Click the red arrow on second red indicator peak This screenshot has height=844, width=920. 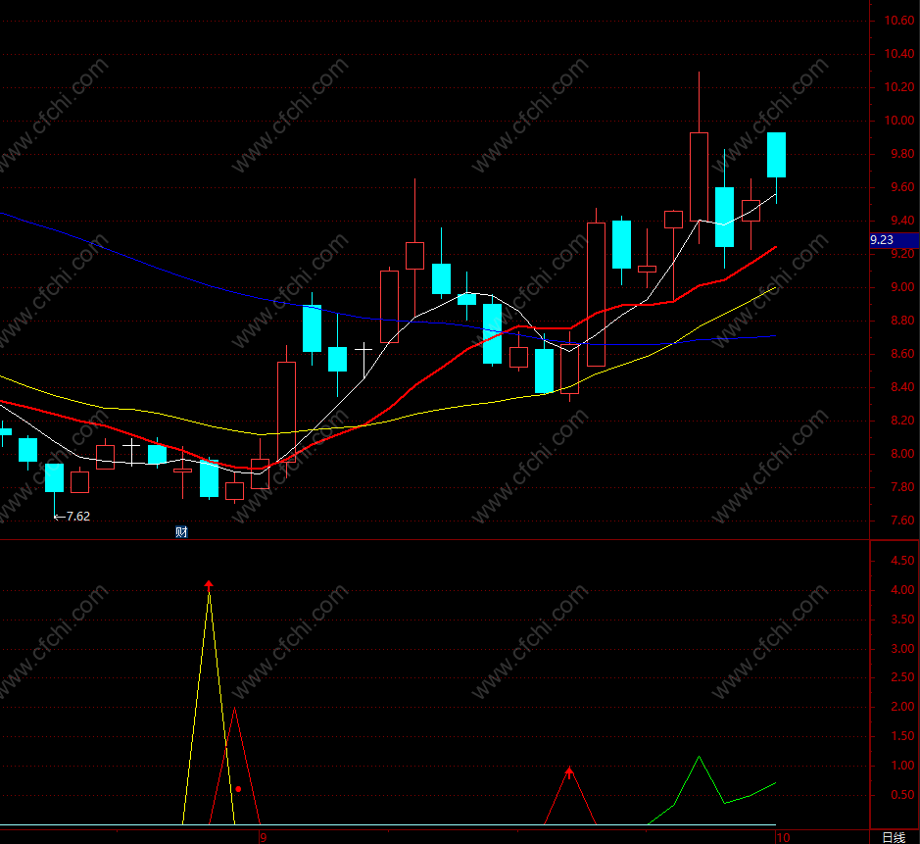tap(569, 771)
